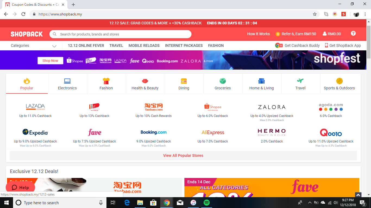Open the Expedia store logo

(x=35, y=132)
